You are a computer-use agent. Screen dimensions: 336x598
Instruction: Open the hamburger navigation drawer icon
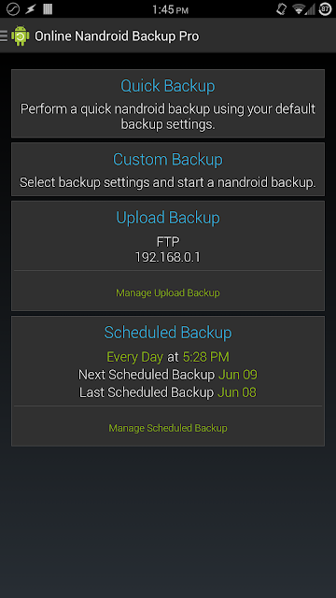[x=4, y=36]
